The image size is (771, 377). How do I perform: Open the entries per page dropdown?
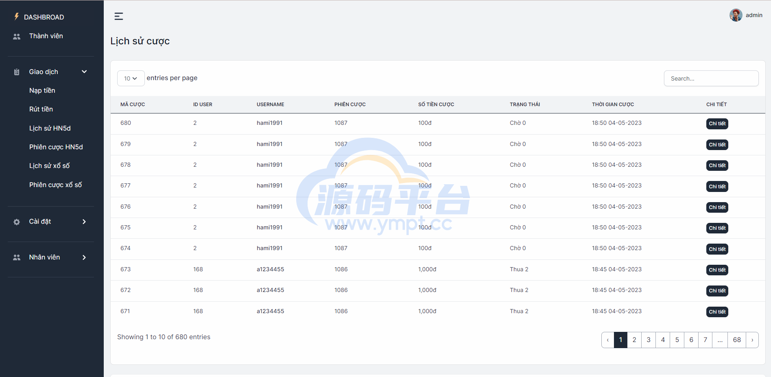pos(131,78)
